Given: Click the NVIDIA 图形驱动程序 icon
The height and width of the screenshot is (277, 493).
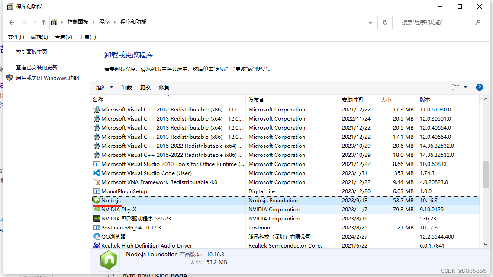Looking at the screenshot, I should pyautogui.click(x=97, y=219).
